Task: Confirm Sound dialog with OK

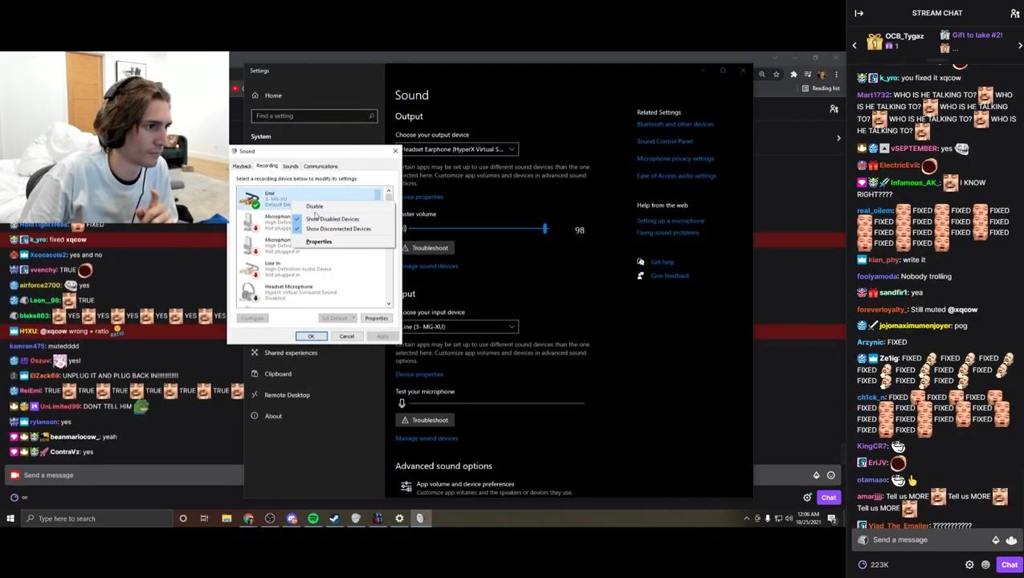Action: click(x=312, y=336)
